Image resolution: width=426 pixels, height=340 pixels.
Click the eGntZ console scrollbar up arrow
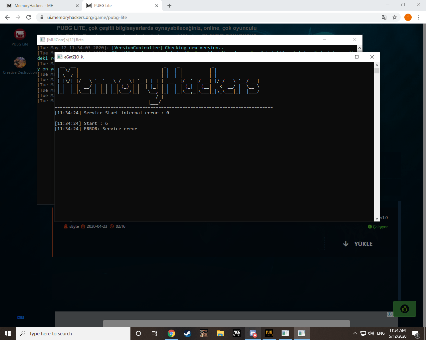[377, 65]
